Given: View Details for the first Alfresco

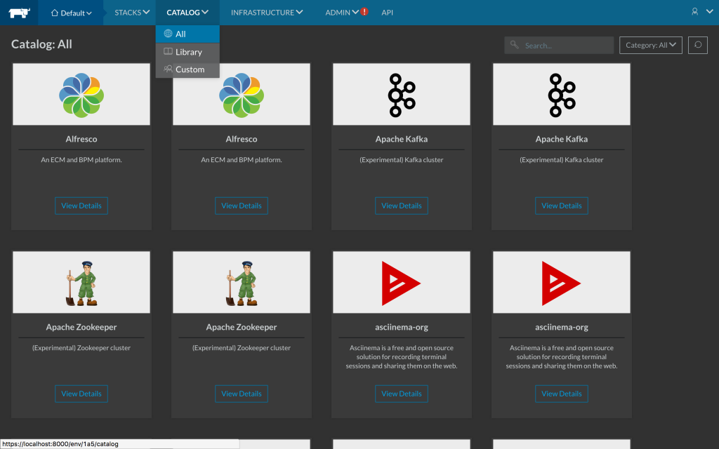Looking at the screenshot, I should pos(81,206).
